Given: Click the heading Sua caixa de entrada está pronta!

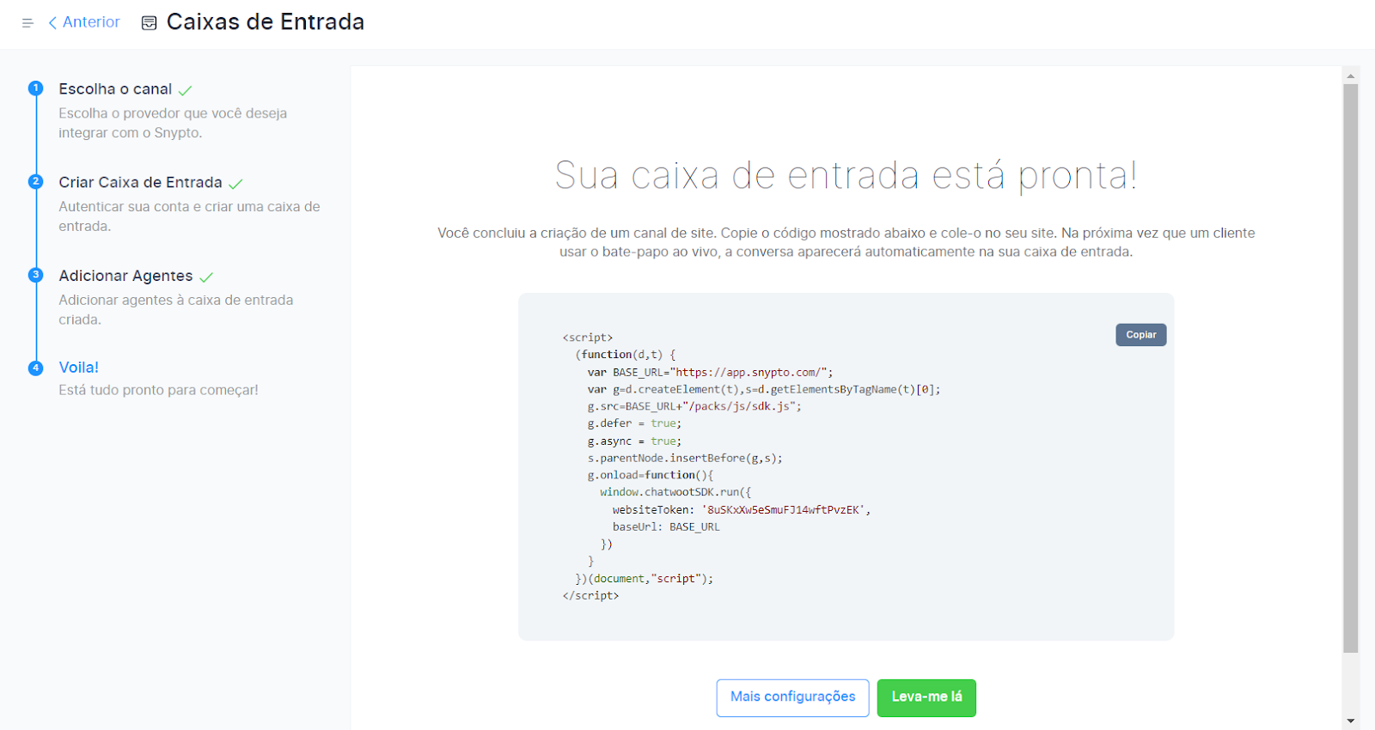Looking at the screenshot, I should tap(846, 176).
